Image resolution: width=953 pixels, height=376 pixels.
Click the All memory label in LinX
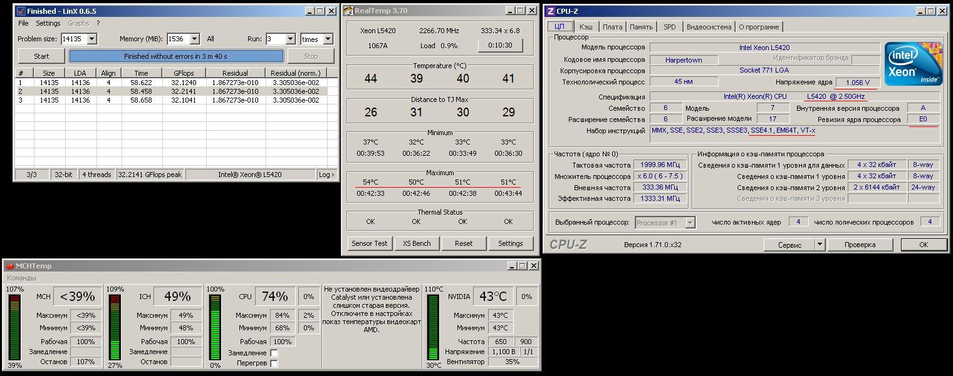click(x=211, y=39)
